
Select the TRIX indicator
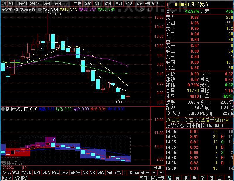click(65, 173)
